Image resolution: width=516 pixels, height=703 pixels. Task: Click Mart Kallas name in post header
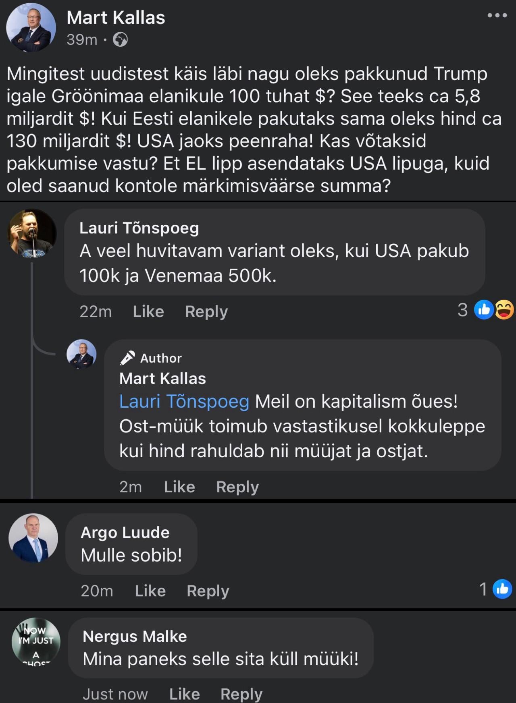click(116, 18)
